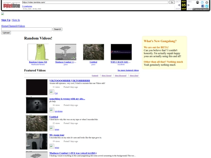The height and width of the screenshot is (158, 211).
Task: Switch to the Most Viewed tab
Action: pyautogui.click(x=106, y=76)
